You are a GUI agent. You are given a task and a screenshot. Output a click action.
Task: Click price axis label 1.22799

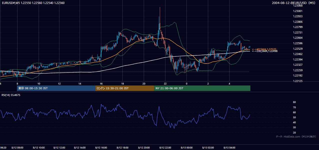(298, 27)
